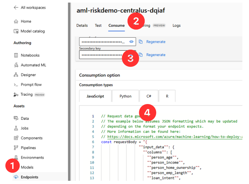Go to Notebooks in Authoring
The width and height of the screenshot is (249, 184).
(x=30, y=55)
